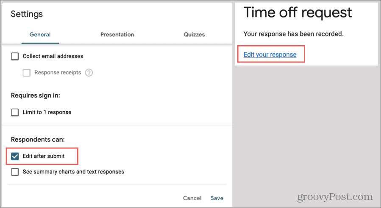This screenshot has height=208, width=381.
Task: Check the Response receipts checkbox
Action: pyautogui.click(x=26, y=73)
